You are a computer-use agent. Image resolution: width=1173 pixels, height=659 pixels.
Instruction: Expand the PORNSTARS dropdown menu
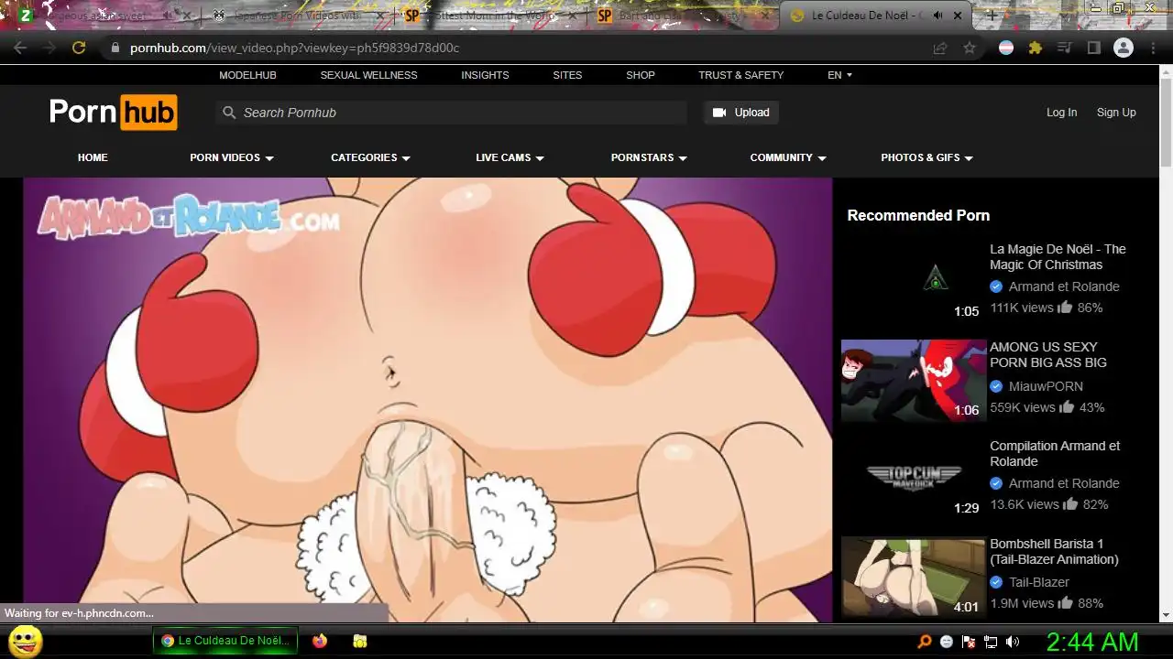click(x=649, y=157)
